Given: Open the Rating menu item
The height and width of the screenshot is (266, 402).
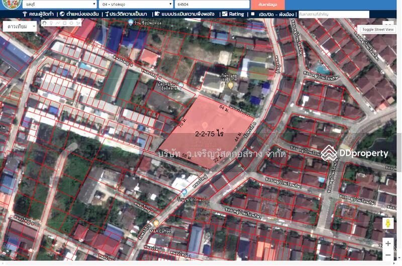Looking at the screenshot, I should (x=233, y=14).
